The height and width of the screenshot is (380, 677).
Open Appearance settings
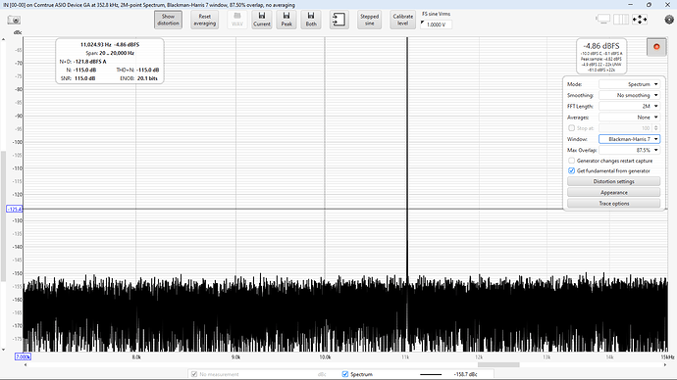(613, 193)
